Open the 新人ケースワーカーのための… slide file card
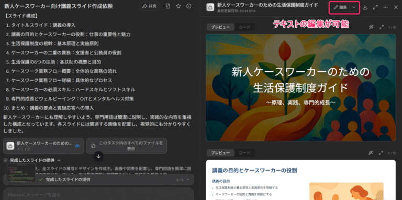The width and height of the screenshot is (402, 200). 43,146
